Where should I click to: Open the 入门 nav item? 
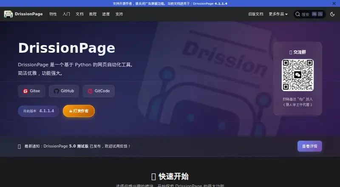[66, 14]
